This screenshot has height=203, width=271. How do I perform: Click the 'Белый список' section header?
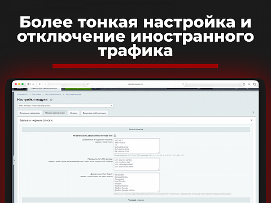136,130
